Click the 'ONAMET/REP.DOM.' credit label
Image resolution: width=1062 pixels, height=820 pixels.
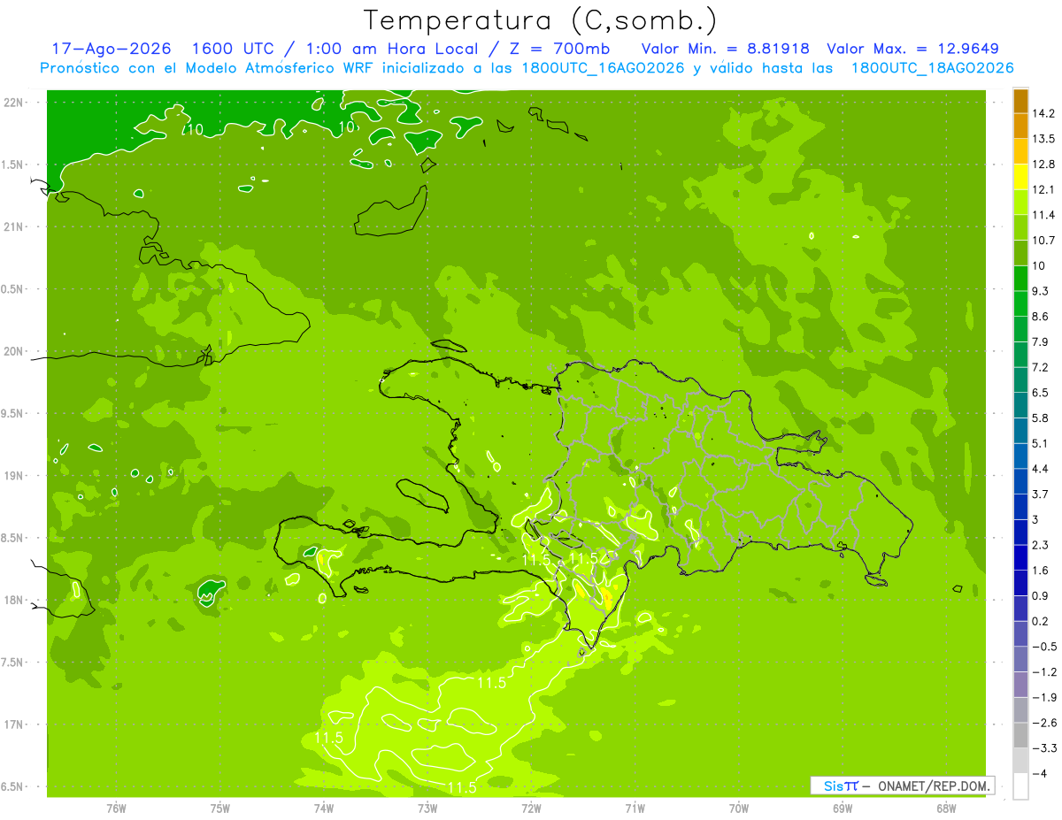pyautogui.click(x=935, y=786)
